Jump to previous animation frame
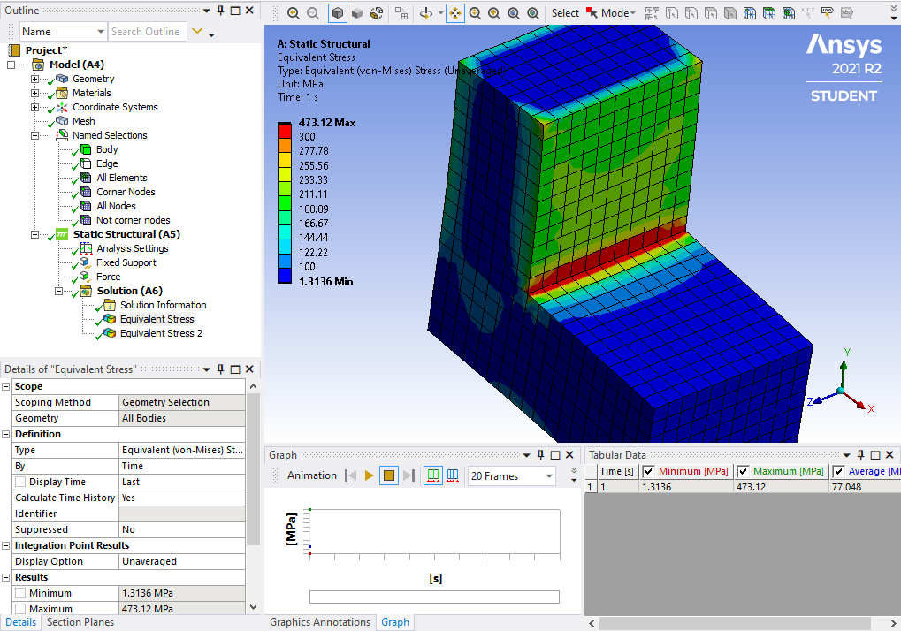The height and width of the screenshot is (631, 901). 350,475
